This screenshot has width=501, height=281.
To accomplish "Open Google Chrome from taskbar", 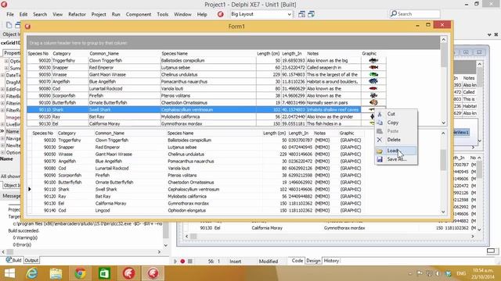I will pos(80,273).
